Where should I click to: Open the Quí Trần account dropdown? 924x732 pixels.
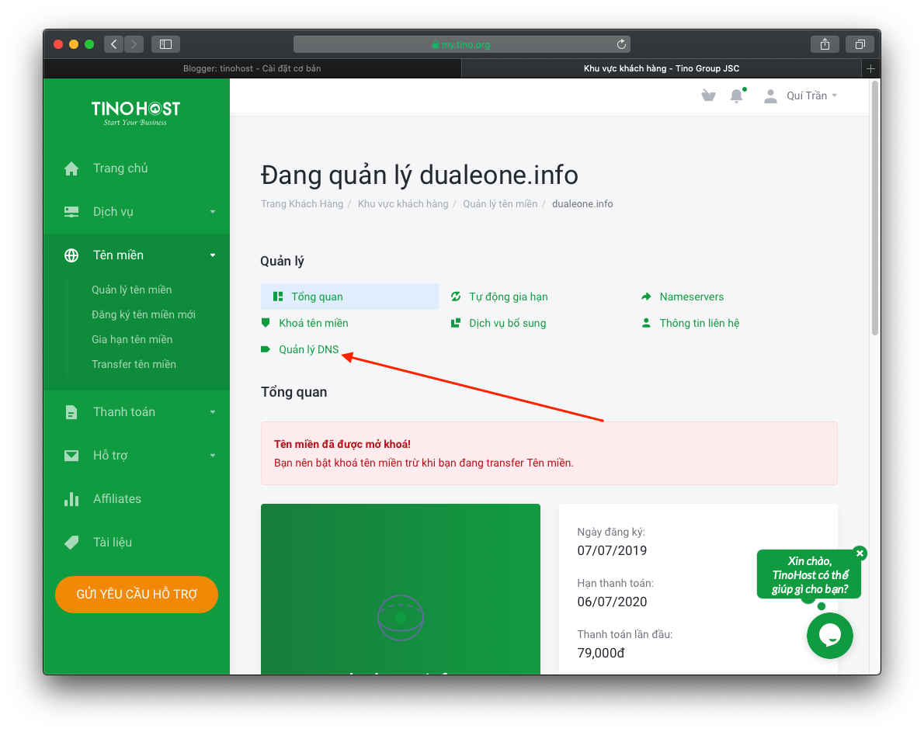click(812, 96)
